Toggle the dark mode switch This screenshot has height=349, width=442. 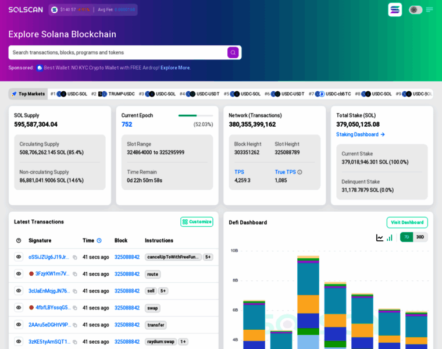coord(415,10)
